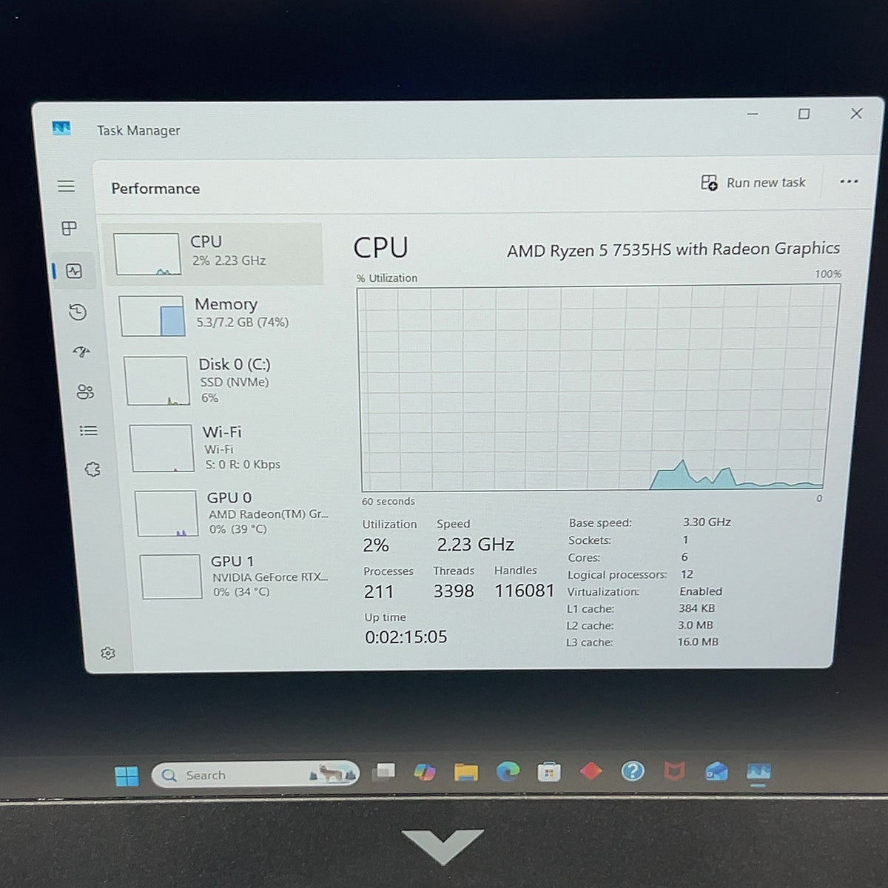Open the Startup apps page icon
Screen dimensions: 888x888
81,352
